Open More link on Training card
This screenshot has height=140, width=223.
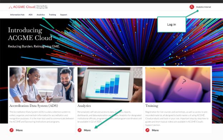tap(155, 130)
